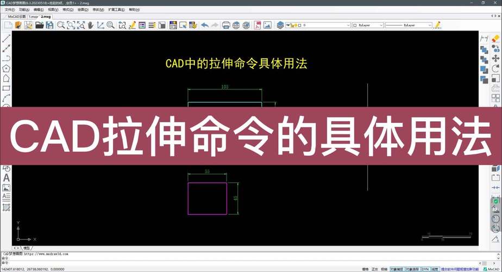
Task: Open the Help (帮助) menu
Action: point(134,10)
